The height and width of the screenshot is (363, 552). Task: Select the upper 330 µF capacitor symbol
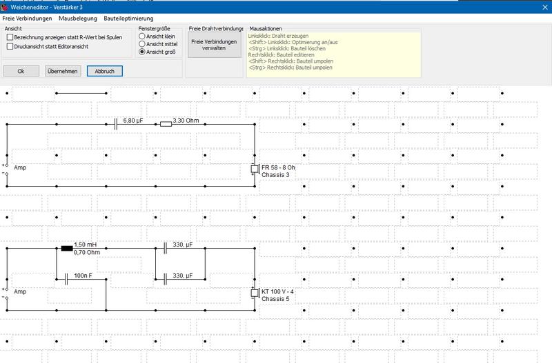click(166, 248)
